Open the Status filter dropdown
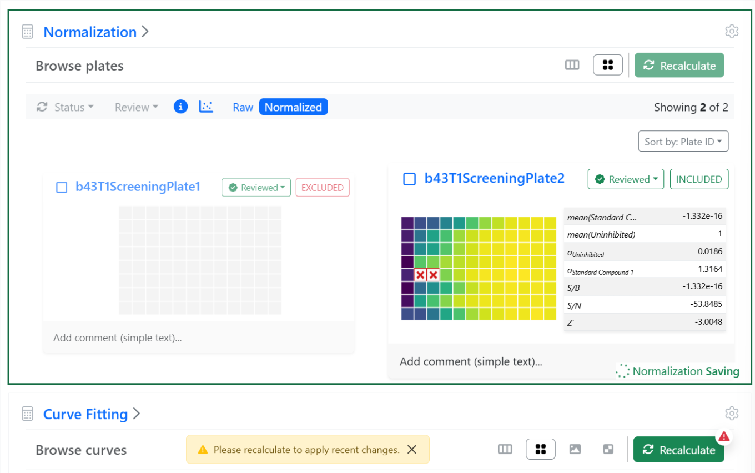This screenshot has height=473, width=755. click(x=66, y=107)
